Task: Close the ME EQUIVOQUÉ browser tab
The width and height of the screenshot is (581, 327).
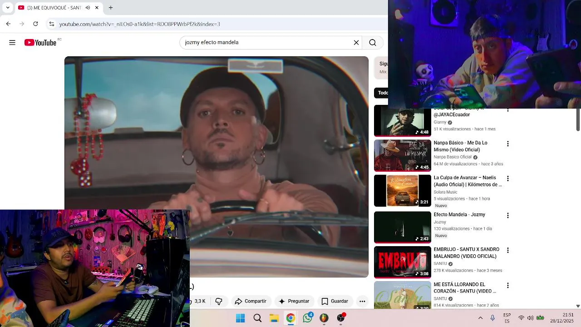Action: 97,8
